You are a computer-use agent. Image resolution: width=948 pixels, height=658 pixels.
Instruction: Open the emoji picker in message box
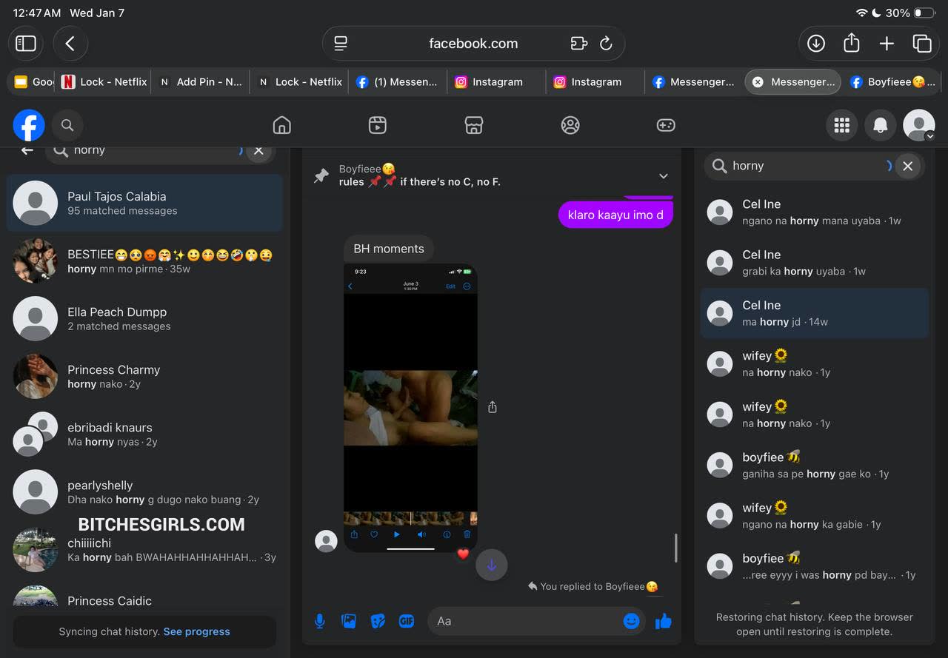[x=631, y=621]
